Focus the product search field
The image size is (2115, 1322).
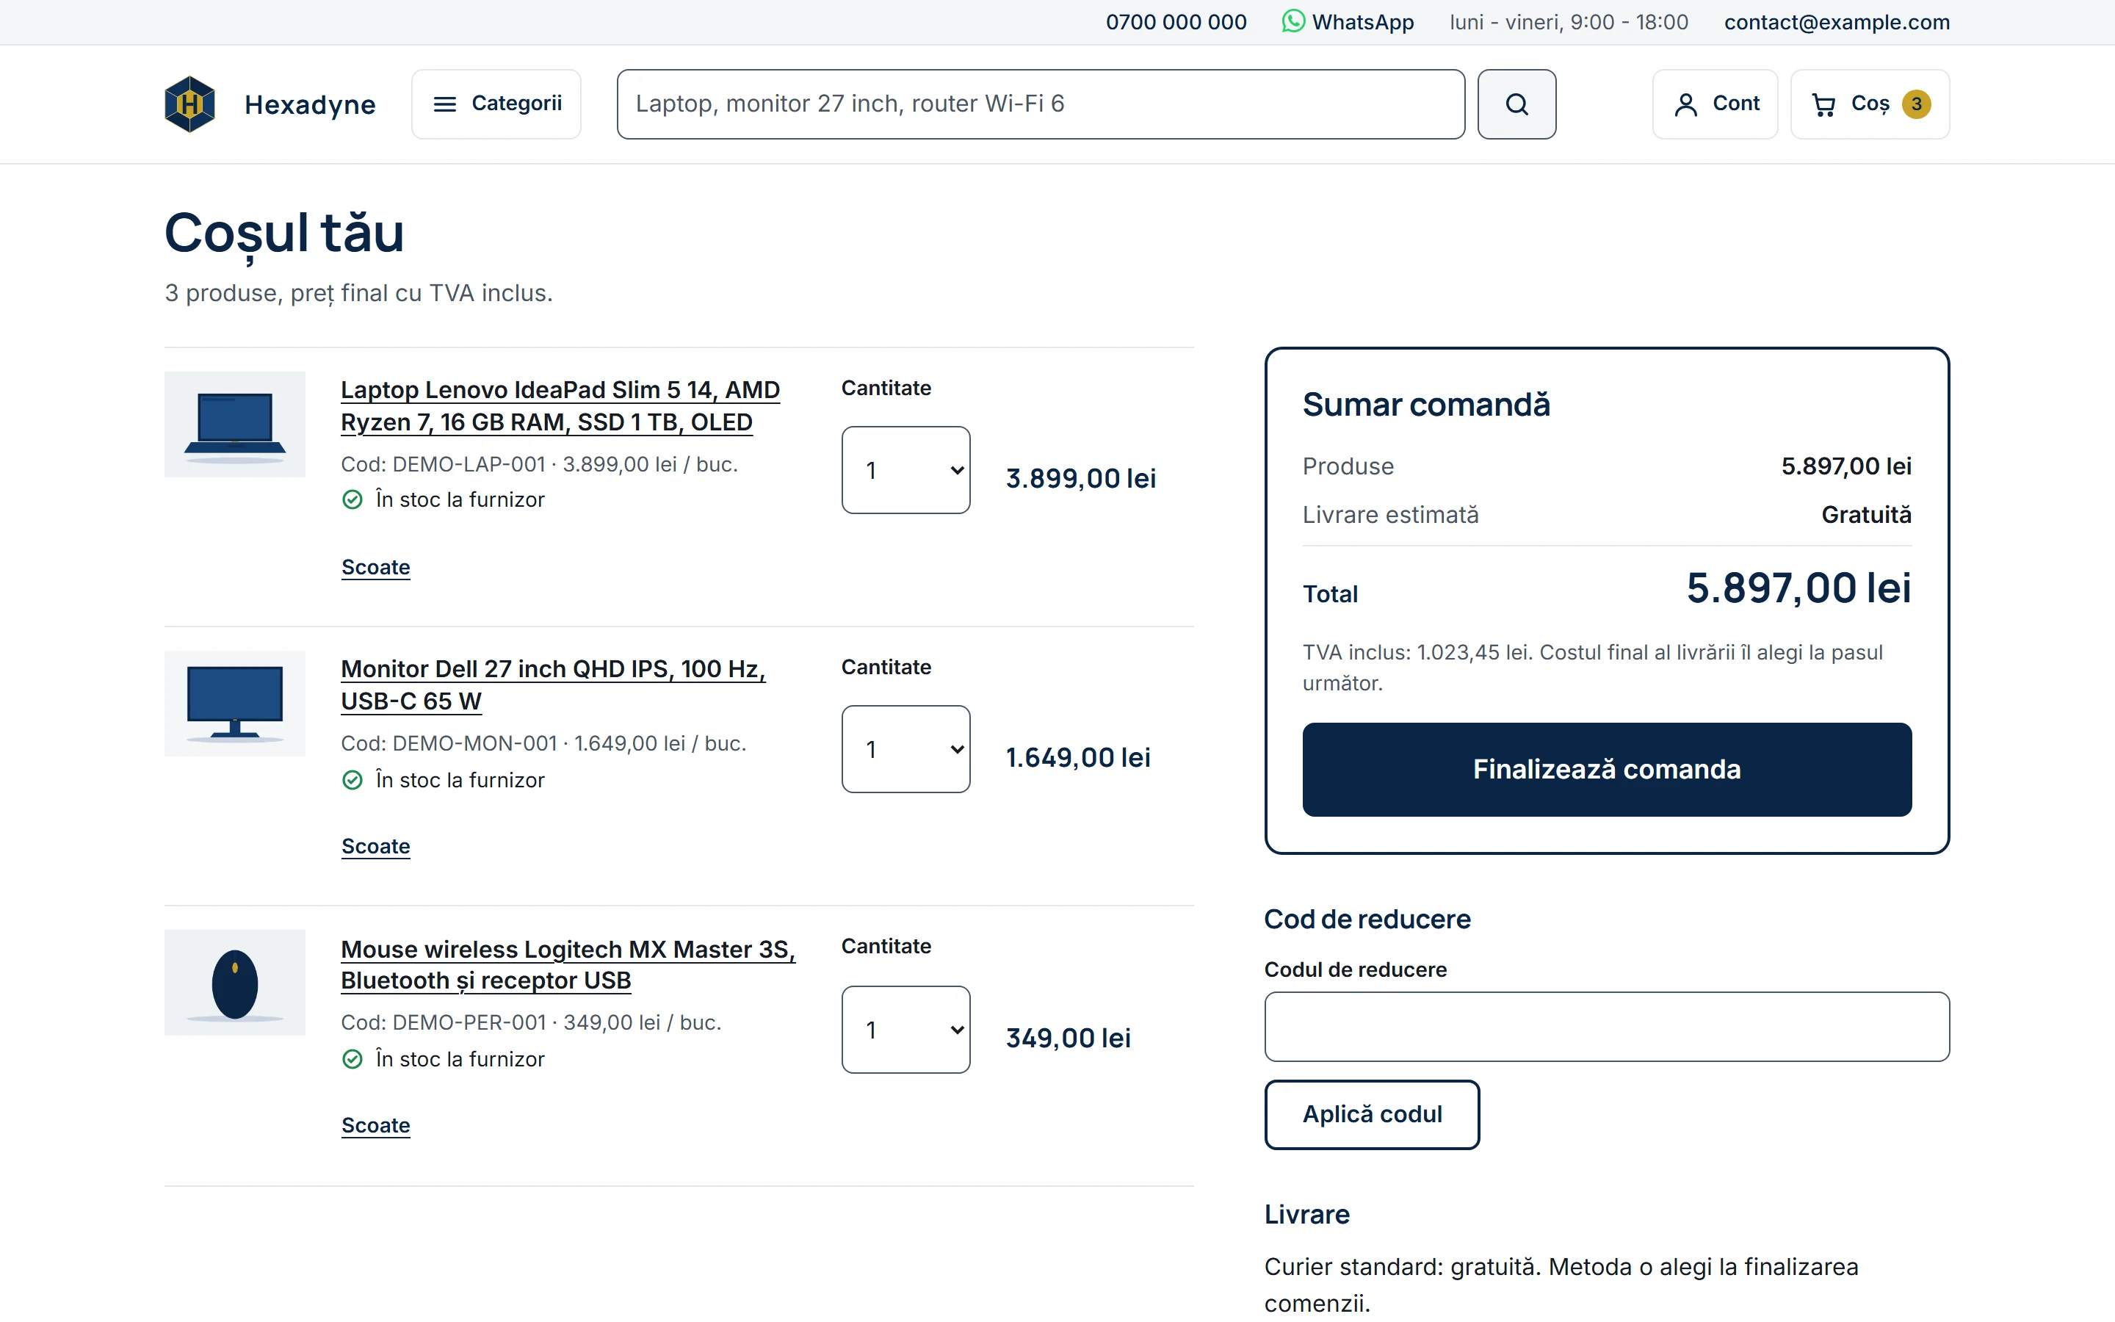[1040, 104]
